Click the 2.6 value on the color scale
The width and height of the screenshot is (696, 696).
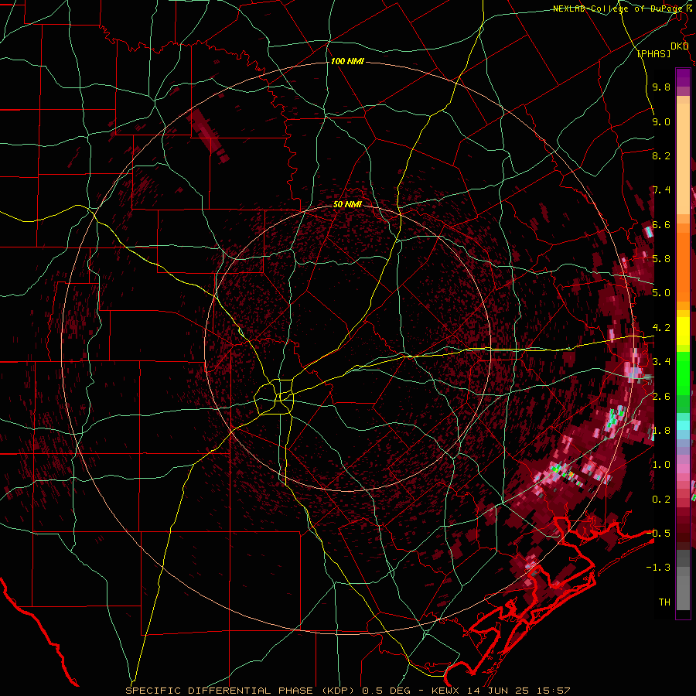click(x=661, y=397)
